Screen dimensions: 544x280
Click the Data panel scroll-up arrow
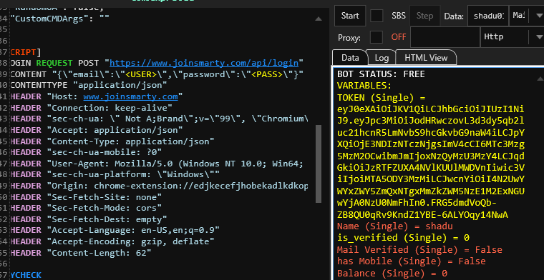point(540,79)
